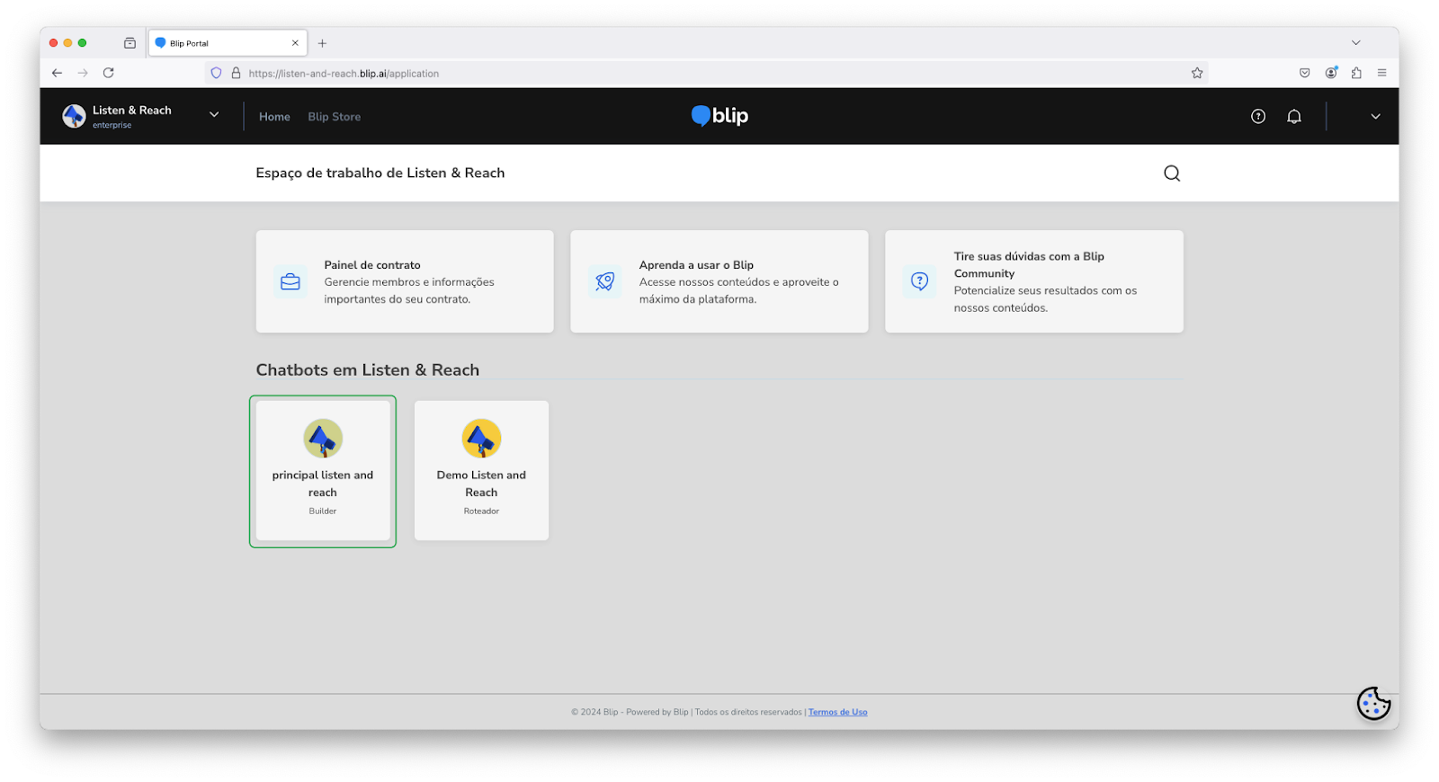
Task: Click the search magnifier icon
Action: [x=1172, y=173]
